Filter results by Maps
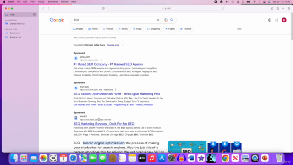 [137, 29]
